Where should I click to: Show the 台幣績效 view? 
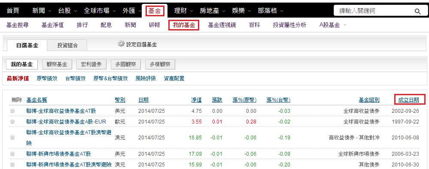pos(76,79)
